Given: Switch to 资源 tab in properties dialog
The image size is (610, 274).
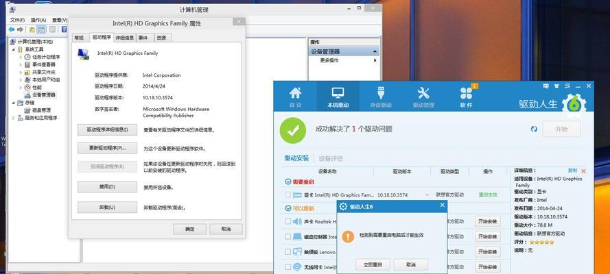Looking at the screenshot, I should click(161, 38).
